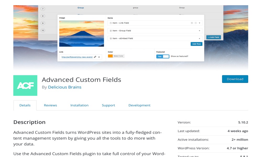Expand the Item - Link Field row

coord(199,23)
